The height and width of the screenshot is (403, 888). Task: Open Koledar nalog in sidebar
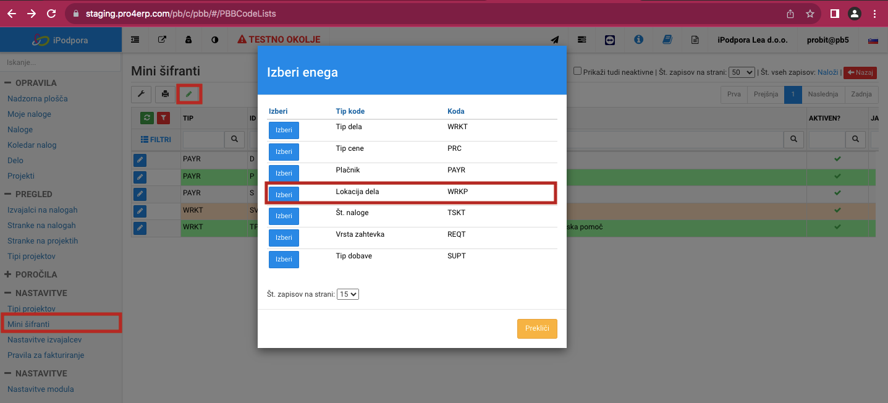(32, 145)
